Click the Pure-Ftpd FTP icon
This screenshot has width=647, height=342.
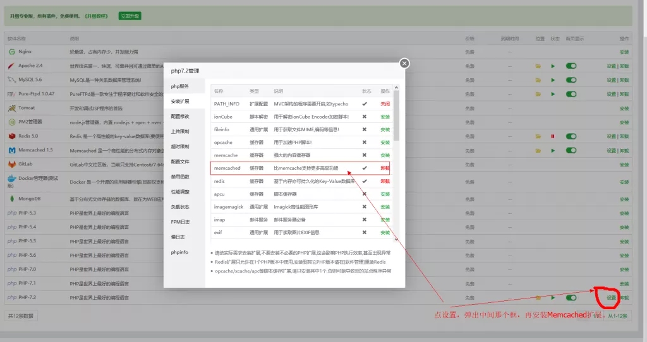point(11,94)
